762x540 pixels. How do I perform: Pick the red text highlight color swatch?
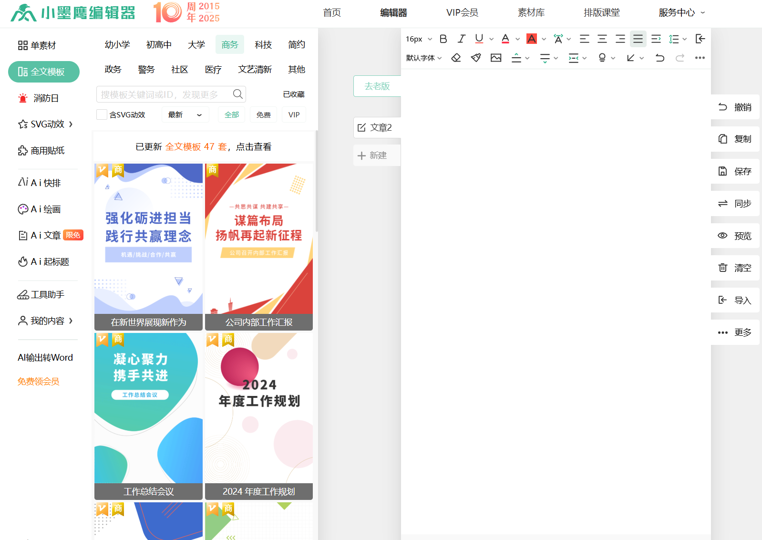click(x=532, y=39)
